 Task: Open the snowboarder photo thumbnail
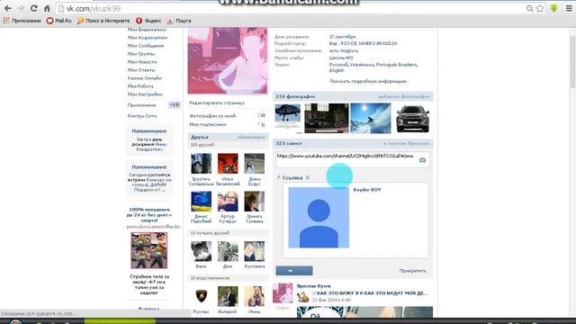point(371,118)
